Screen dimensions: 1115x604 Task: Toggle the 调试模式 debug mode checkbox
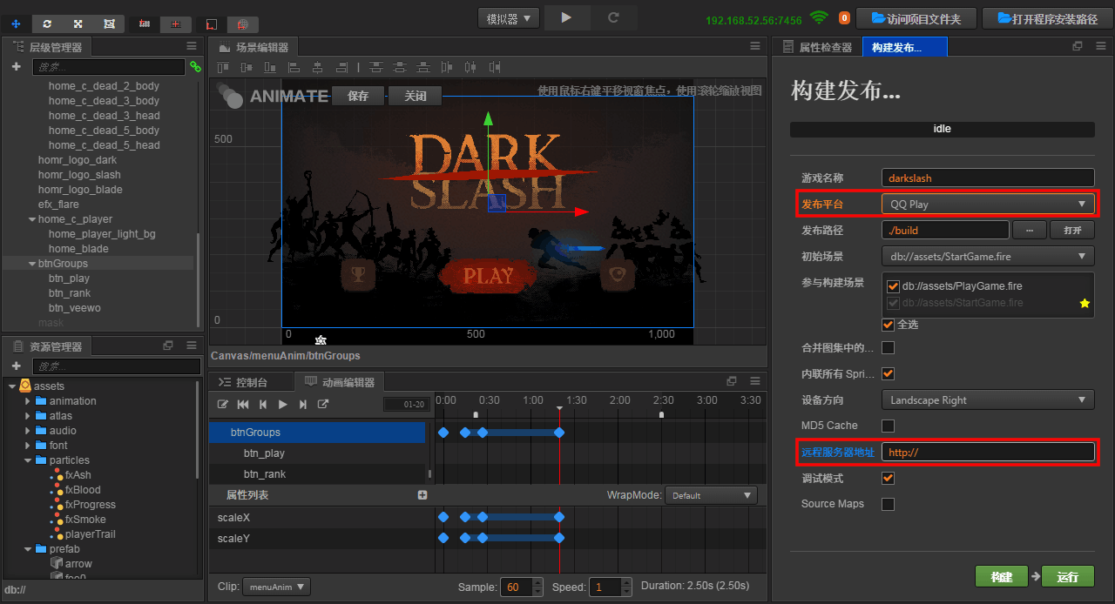[888, 479]
